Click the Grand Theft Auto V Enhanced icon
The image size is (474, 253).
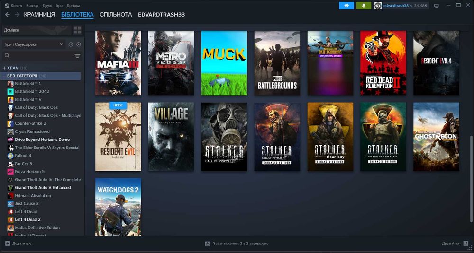[10, 188]
